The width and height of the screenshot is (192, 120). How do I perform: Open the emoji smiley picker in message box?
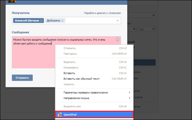point(117,39)
